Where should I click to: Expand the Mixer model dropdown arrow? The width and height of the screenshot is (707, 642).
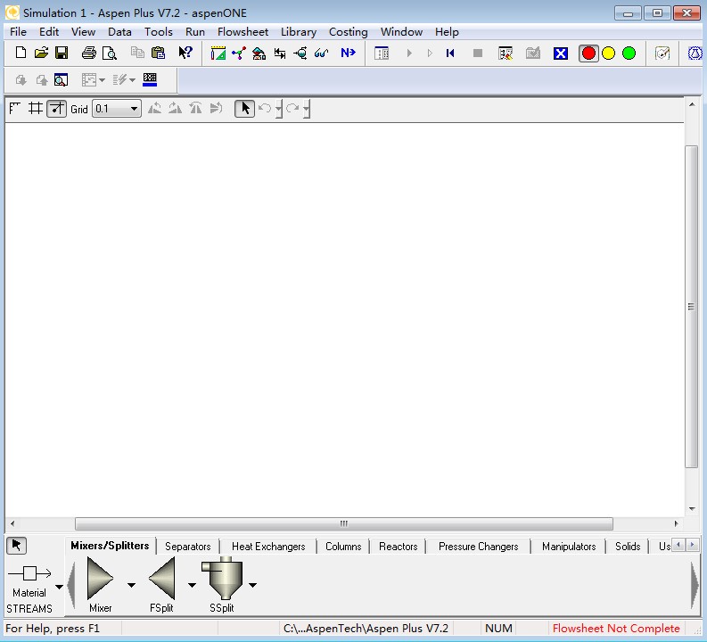tap(131, 586)
